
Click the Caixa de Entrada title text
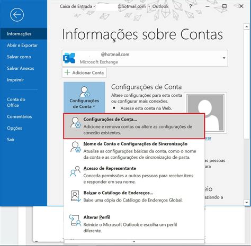click(76, 6)
